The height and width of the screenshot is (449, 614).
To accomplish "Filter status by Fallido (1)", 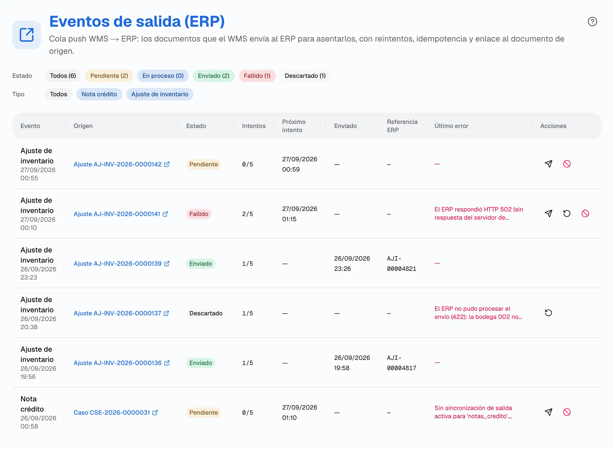I will [257, 76].
